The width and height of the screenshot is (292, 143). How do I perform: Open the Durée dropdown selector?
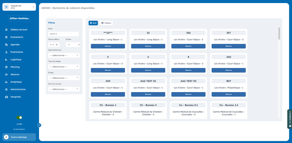73,45
